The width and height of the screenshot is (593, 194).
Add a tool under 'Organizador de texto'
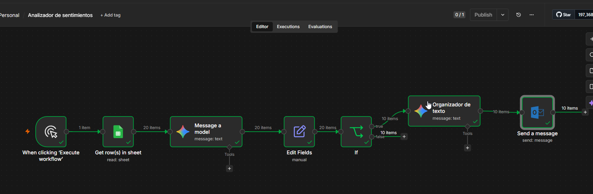click(468, 148)
